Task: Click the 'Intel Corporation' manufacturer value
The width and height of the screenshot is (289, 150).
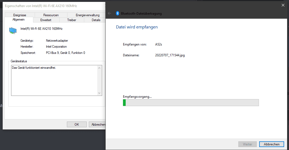Action: 56,47
